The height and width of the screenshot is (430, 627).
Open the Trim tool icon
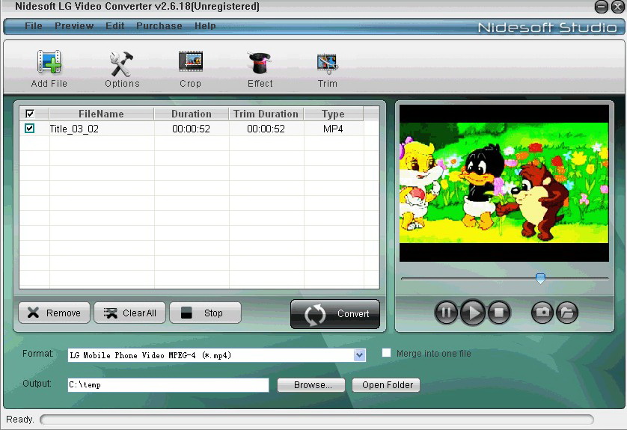click(x=328, y=64)
